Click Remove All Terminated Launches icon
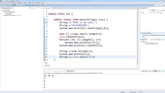 tap(145, 71)
